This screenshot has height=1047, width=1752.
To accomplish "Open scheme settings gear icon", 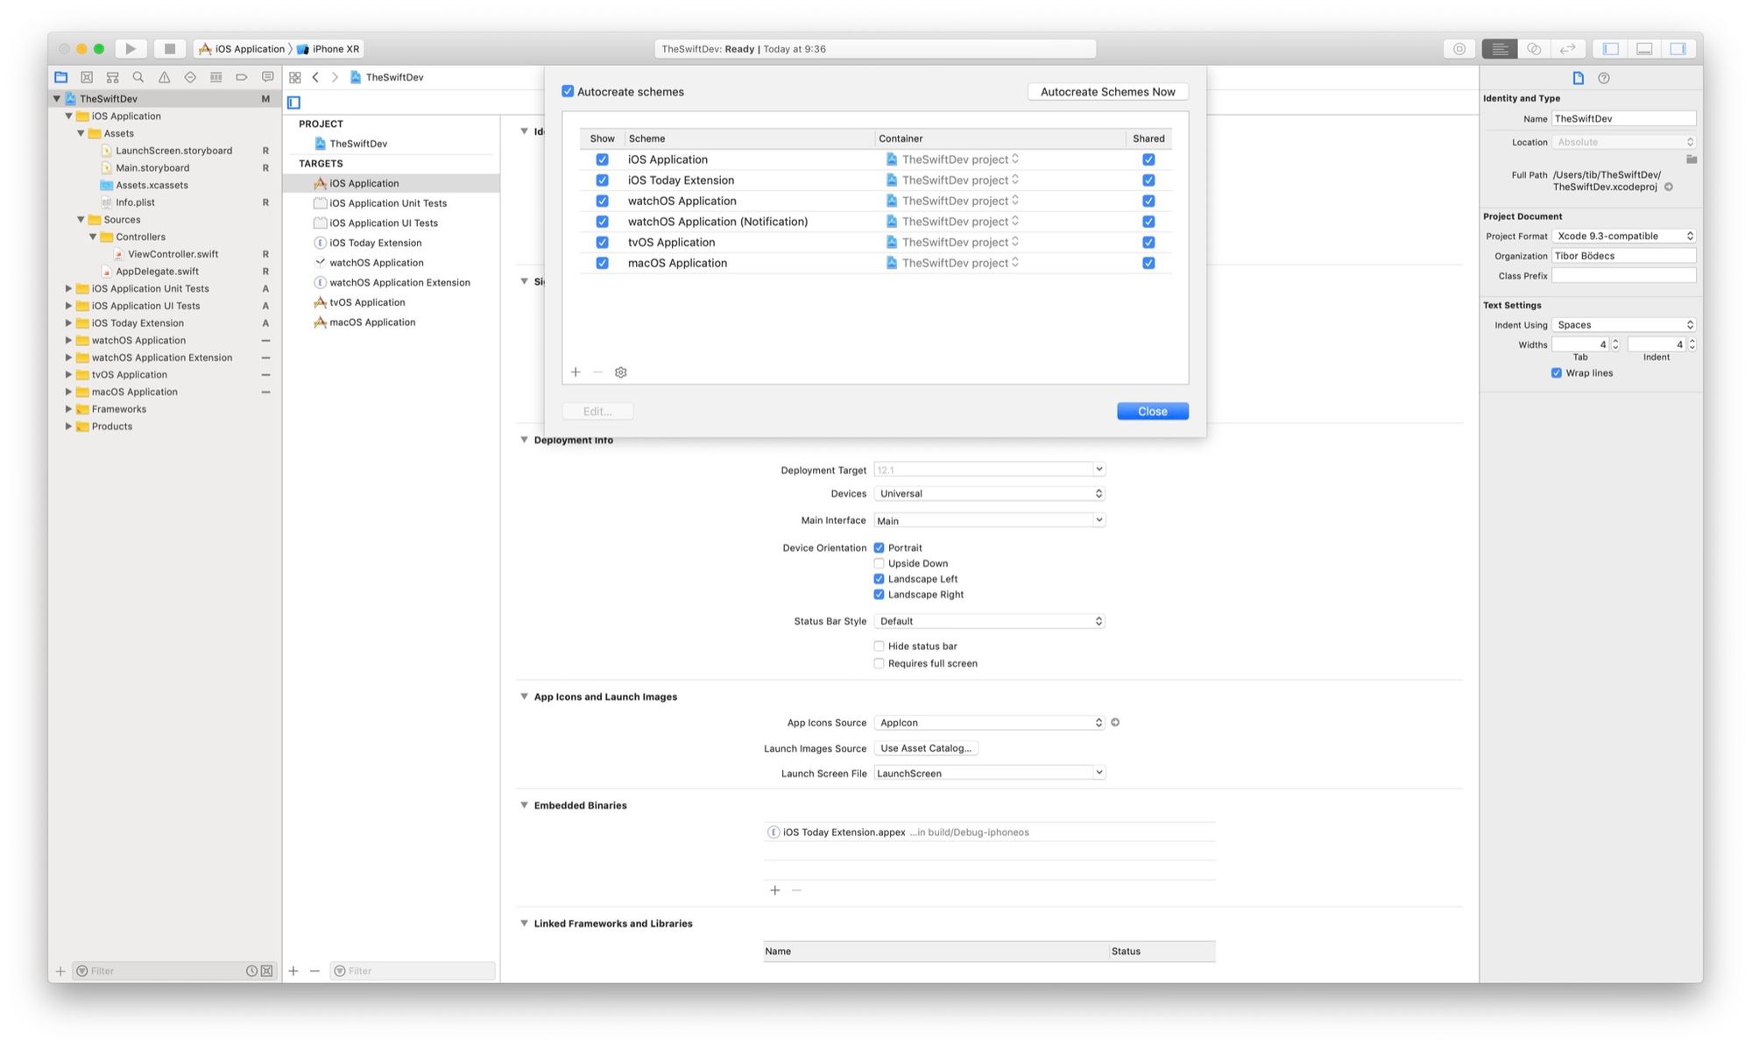I will (621, 372).
